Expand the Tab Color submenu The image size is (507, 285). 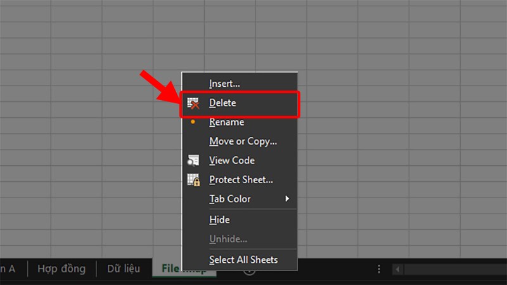click(240, 199)
